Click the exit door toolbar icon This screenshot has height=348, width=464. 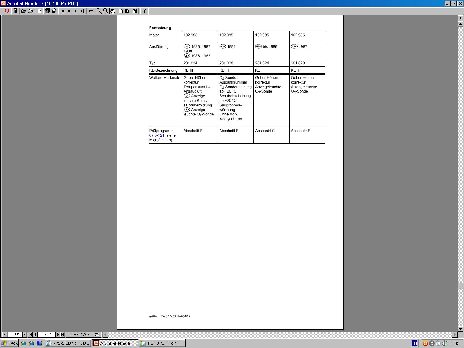(15, 11)
